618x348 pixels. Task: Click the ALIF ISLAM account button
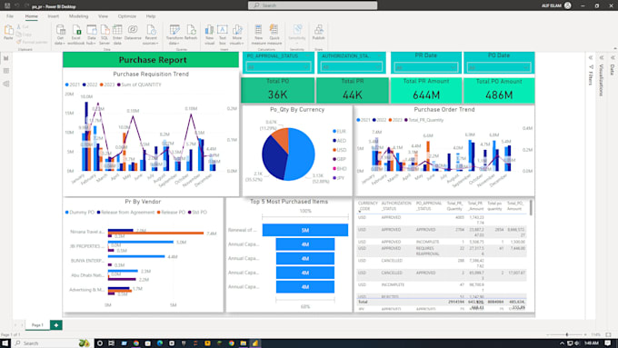click(x=556, y=5)
